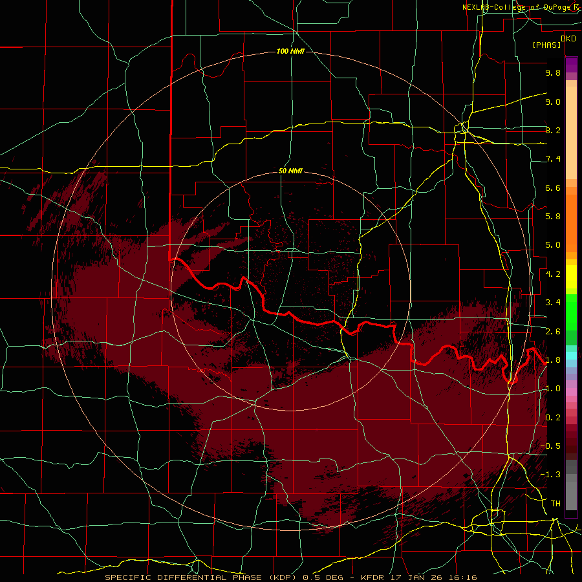This screenshot has height=582, width=582.
Task: Click the 50 NMI range ring label
Action: click(290, 171)
